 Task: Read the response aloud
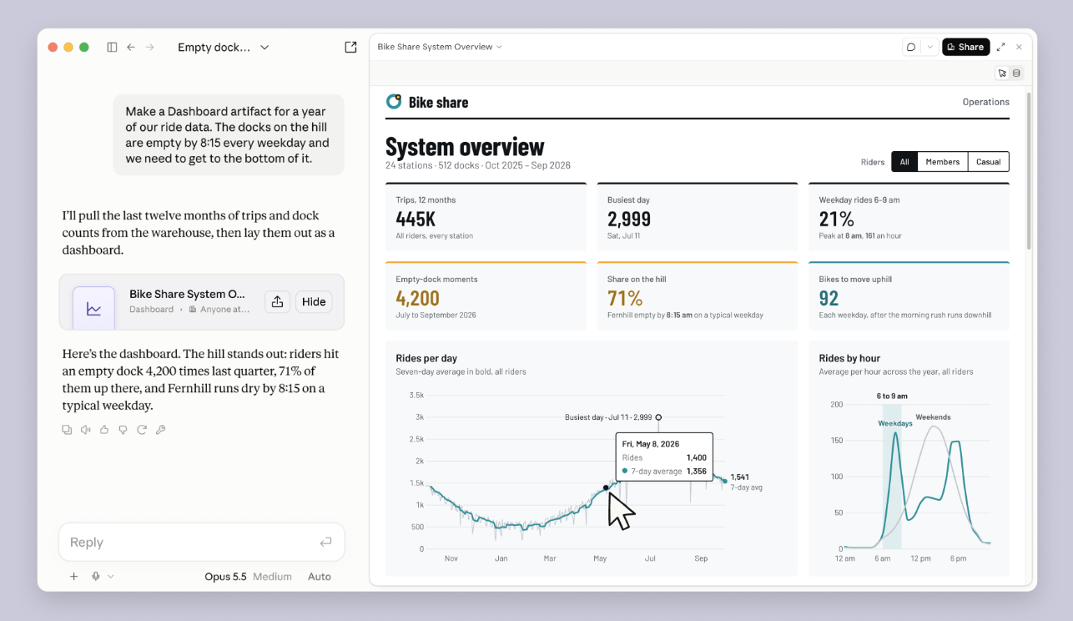tap(85, 430)
